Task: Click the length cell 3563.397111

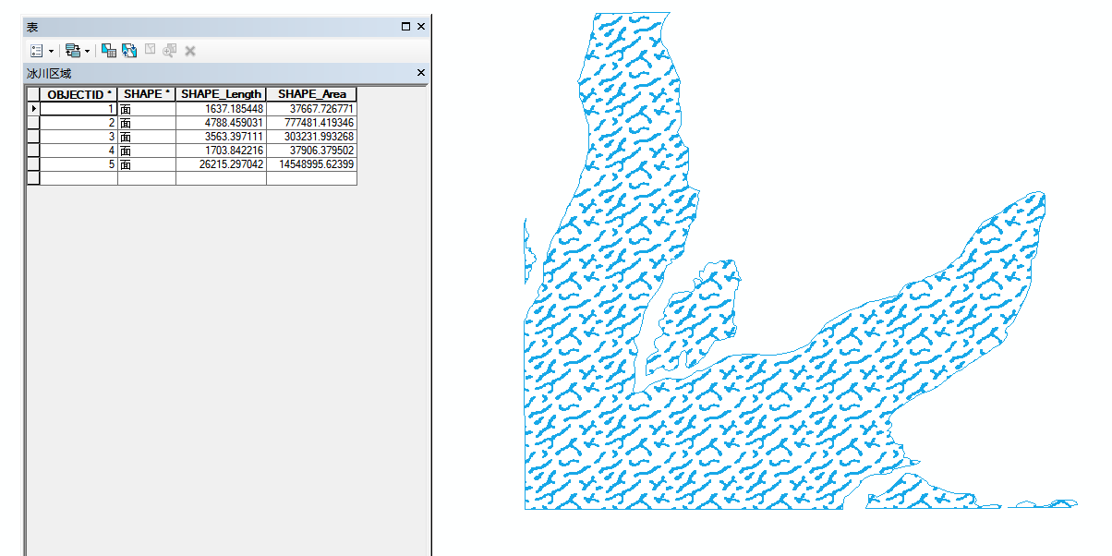Action: [221, 136]
